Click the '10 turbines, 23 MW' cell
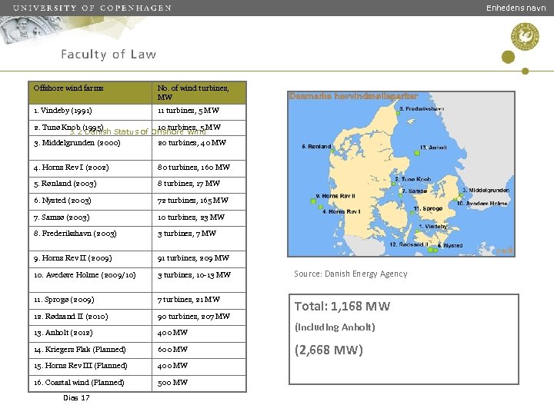The width and height of the screenshot is (554, 415). pyautogui.click(x=199, y=218)
